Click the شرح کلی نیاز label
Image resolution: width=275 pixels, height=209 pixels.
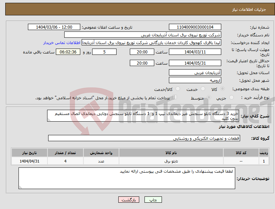pyautogui.click(x=255, y=116)
